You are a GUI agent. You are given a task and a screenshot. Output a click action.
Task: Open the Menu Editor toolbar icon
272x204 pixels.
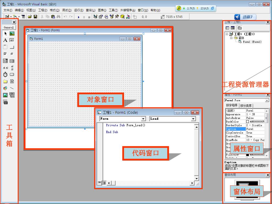click(x=23, y=17)
